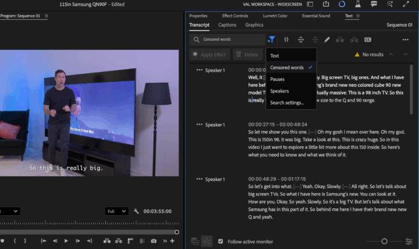This screenshot has width=419, height=249.
Task: Open the Full playback resolution dropdown
Action: click(116, 211)
